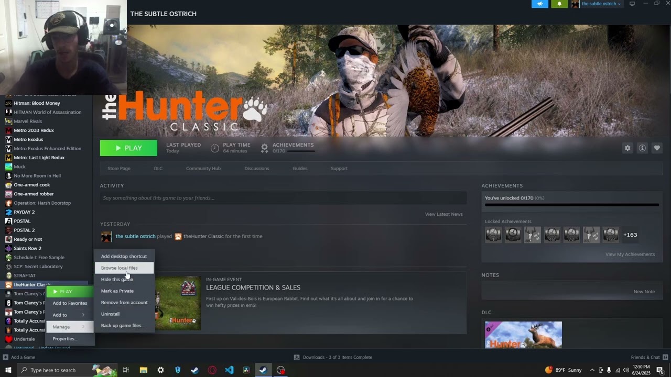
Task: Select Saints Row 2 in library
Action: [x=27, y=248]
